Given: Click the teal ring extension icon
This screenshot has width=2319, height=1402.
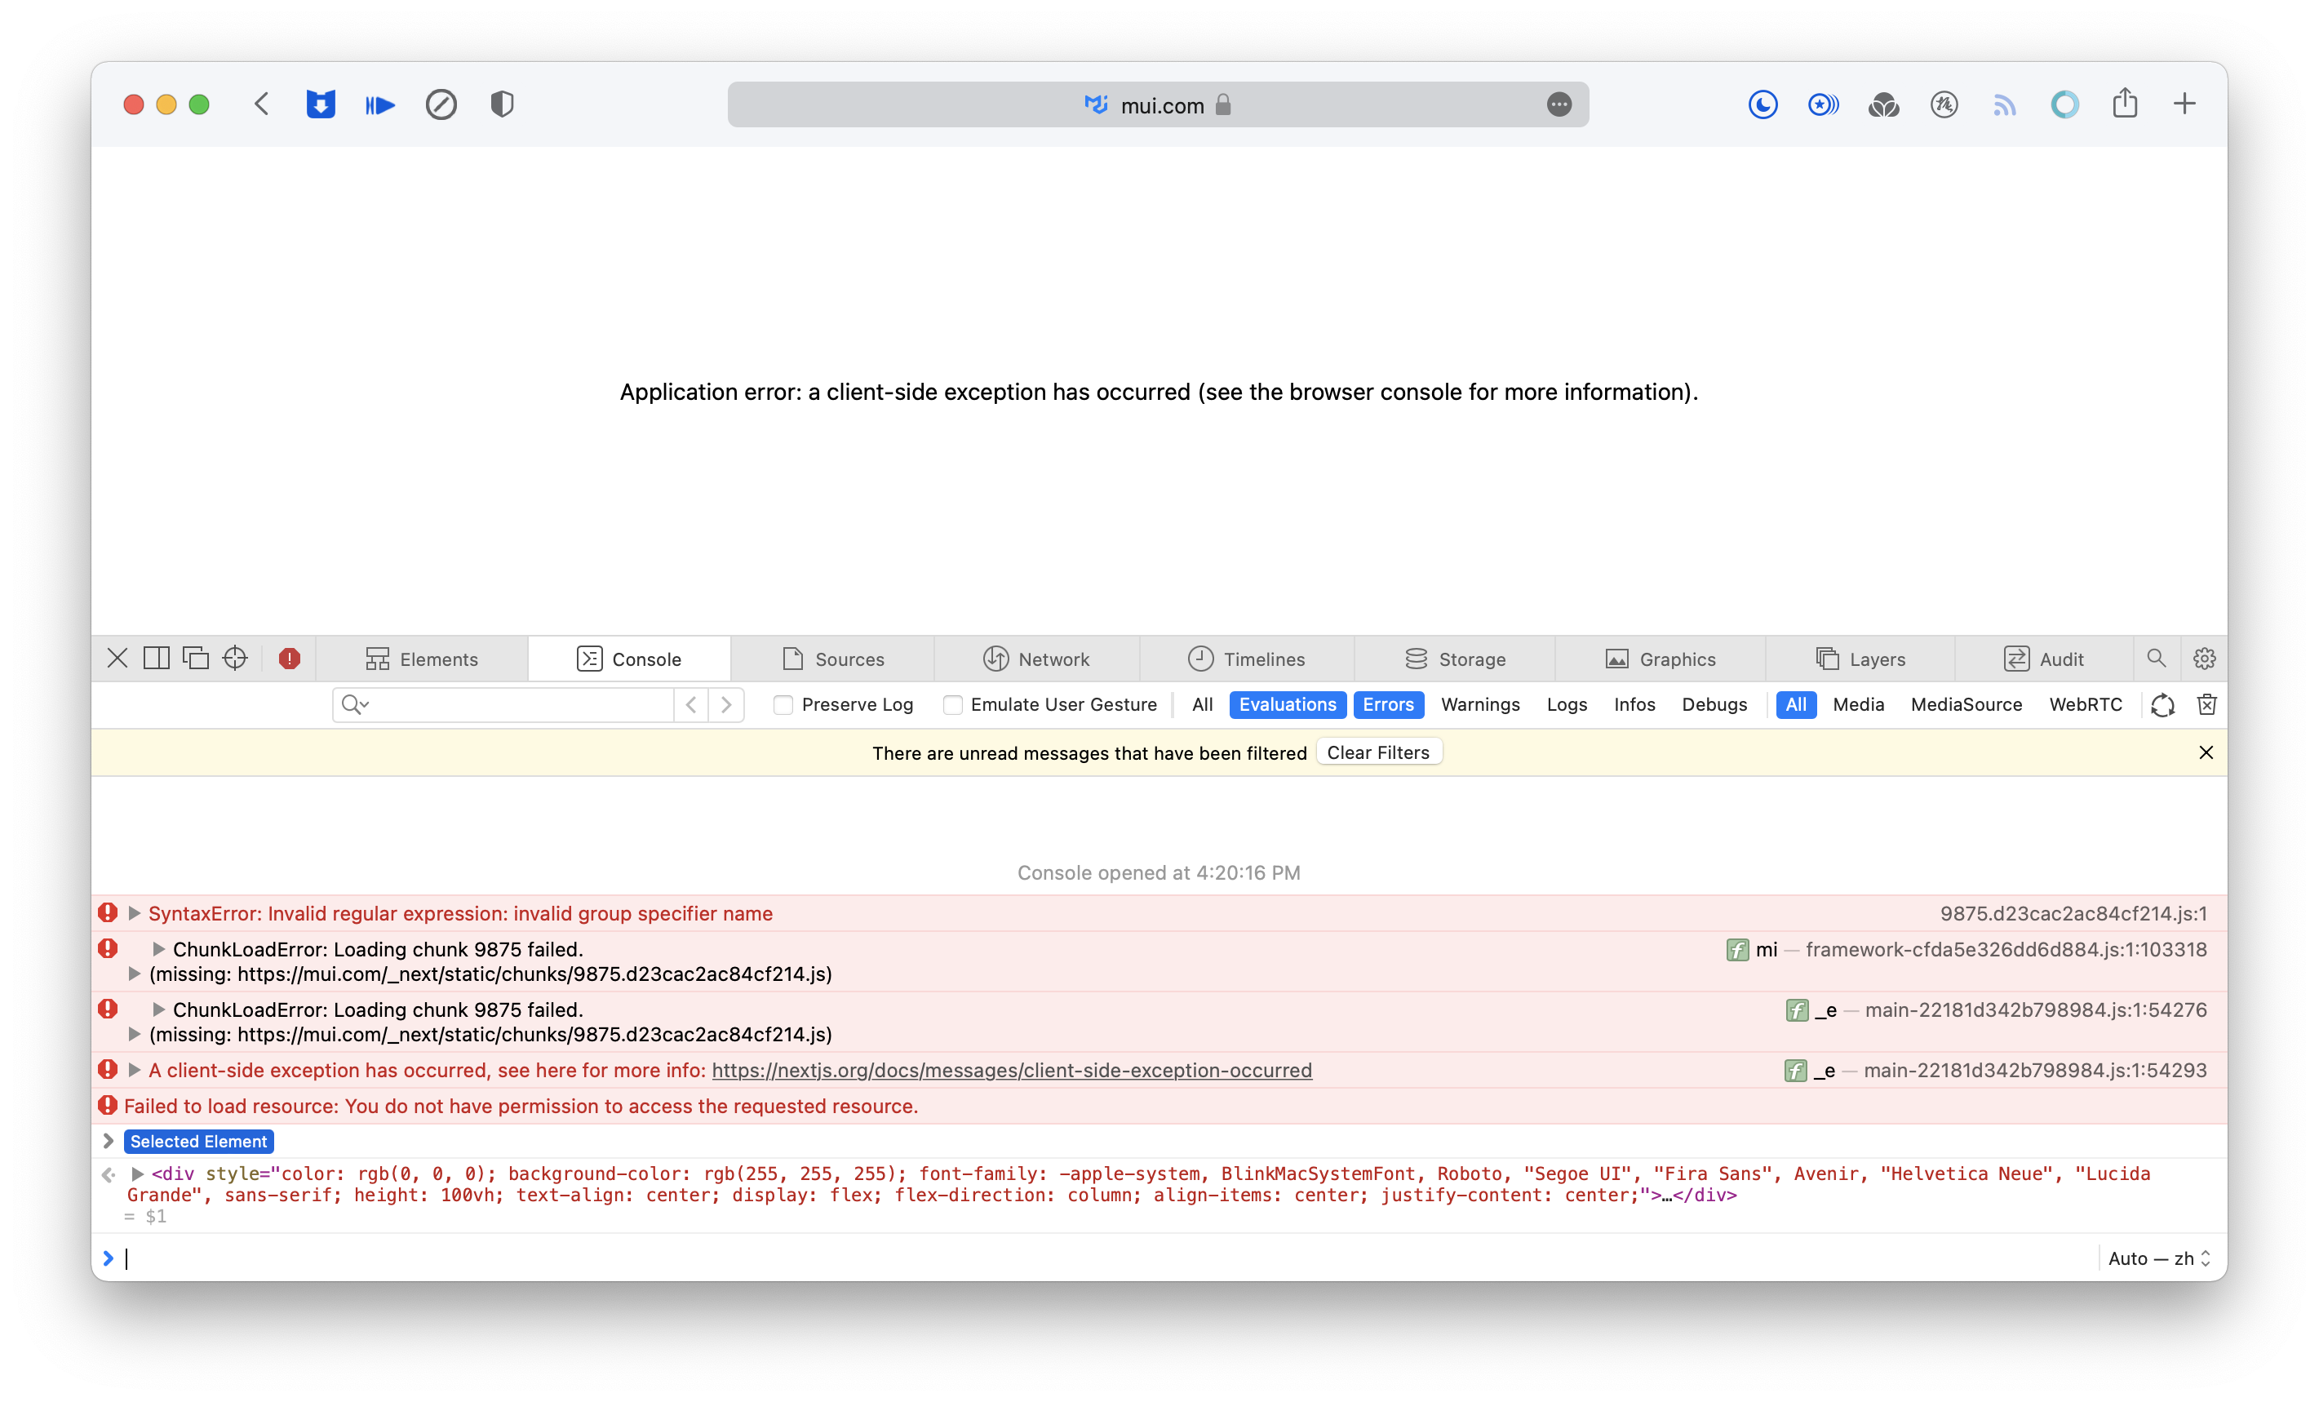Looking at the screenshot, I should (2064, 104).
